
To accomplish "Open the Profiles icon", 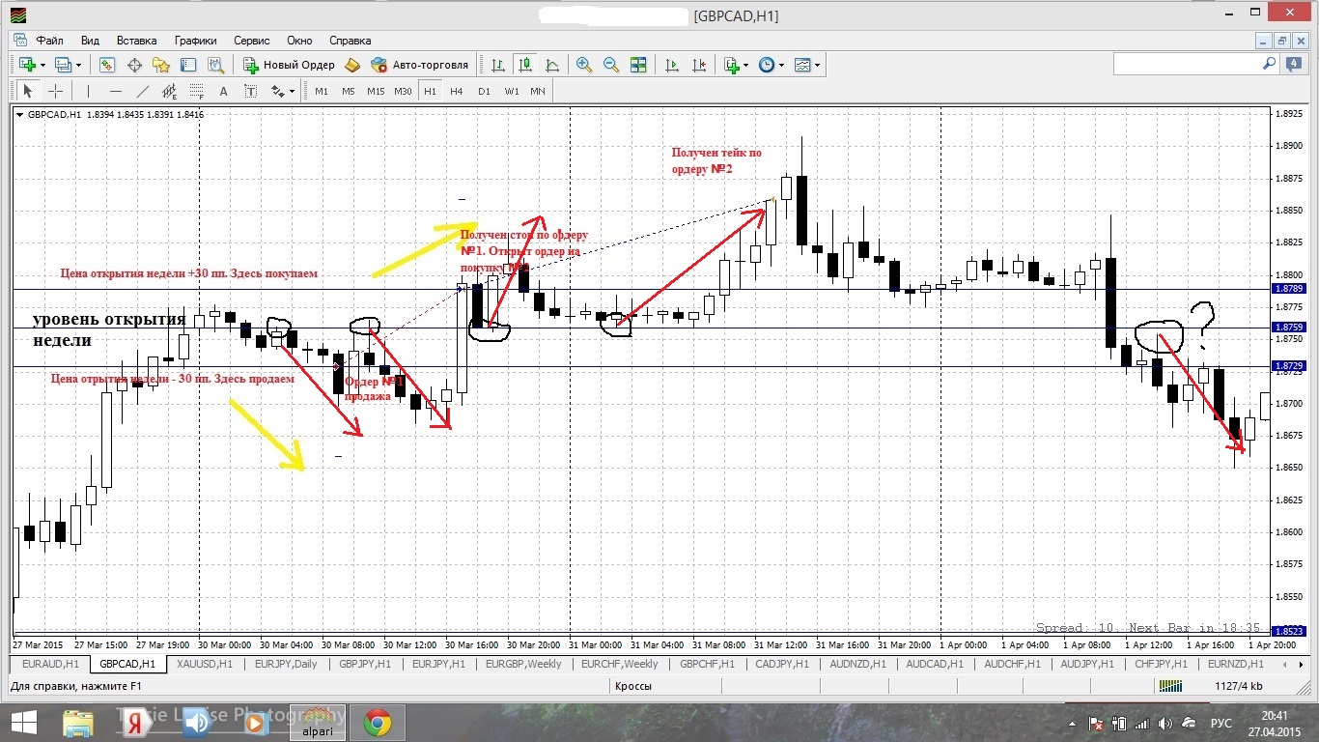I will (x=63, y=65).
